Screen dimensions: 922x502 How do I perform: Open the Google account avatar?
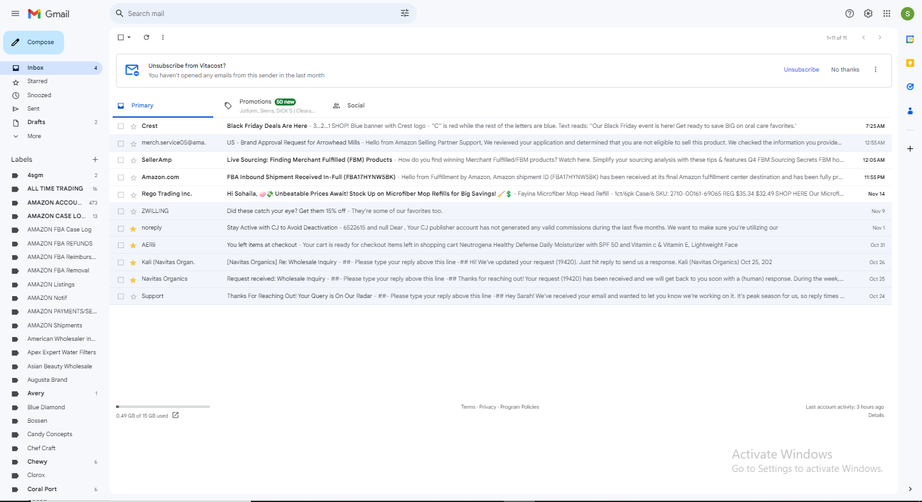(x=907, y=13)
